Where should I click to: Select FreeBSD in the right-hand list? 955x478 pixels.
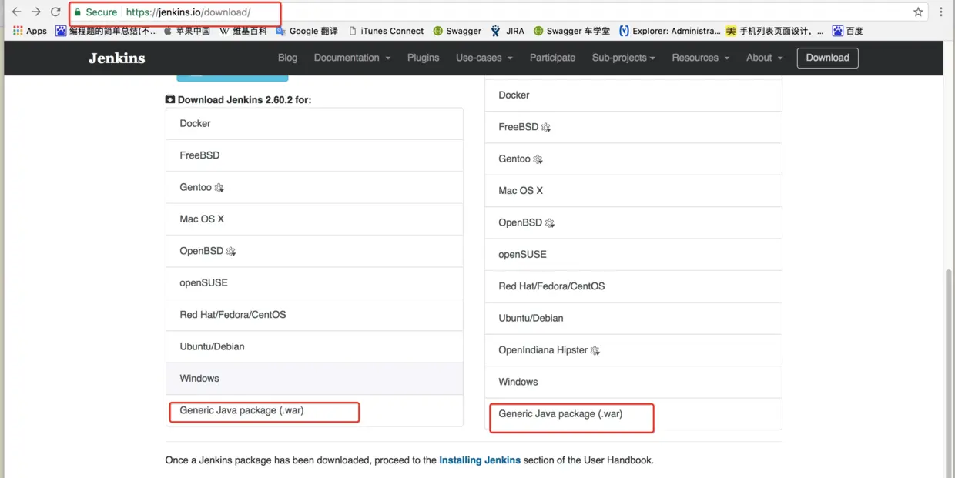(633, 127)
